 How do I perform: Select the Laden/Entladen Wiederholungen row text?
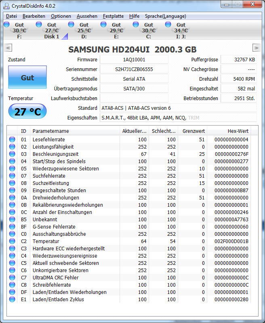click(69, 292)
